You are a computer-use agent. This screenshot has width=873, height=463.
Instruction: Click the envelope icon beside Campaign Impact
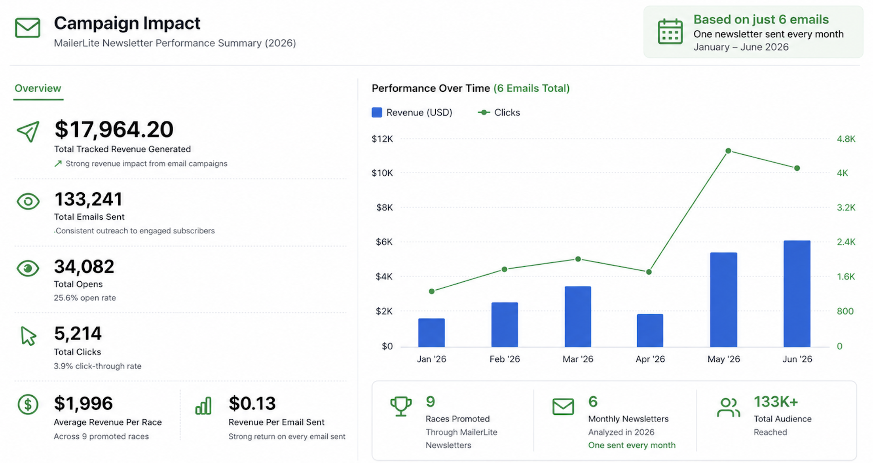[x=28, y=28]
